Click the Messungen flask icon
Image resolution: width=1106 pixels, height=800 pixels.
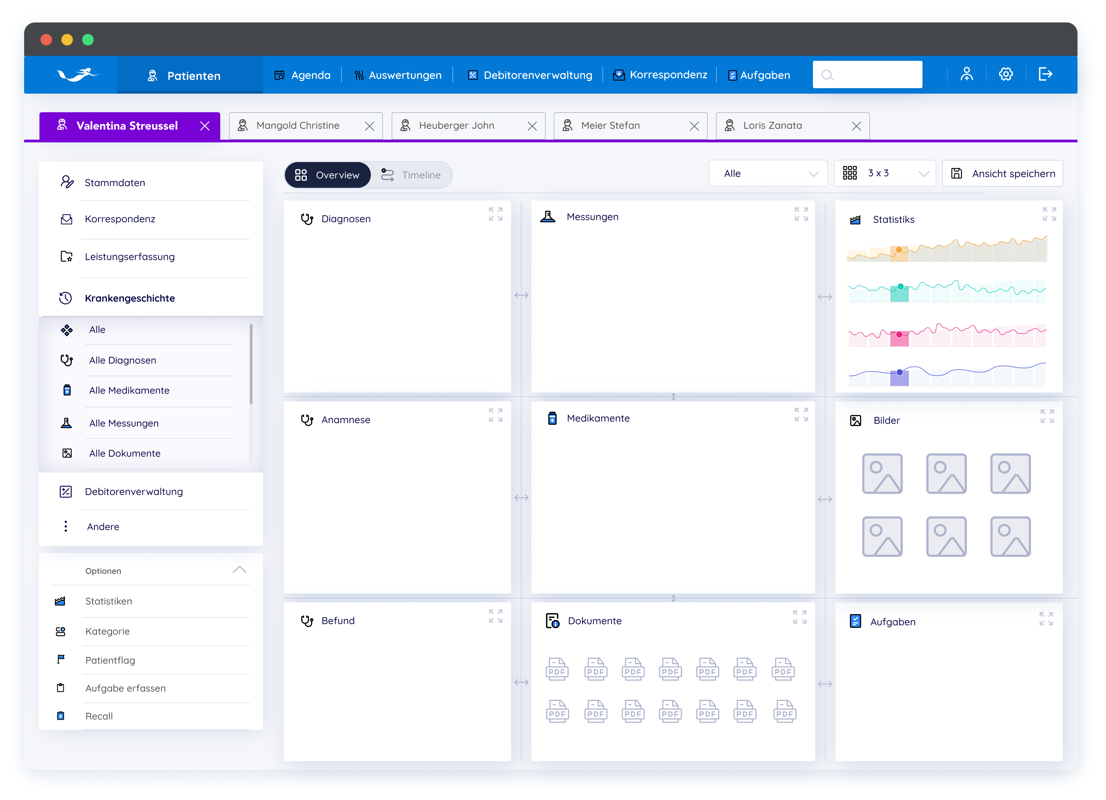pos(548,217)
